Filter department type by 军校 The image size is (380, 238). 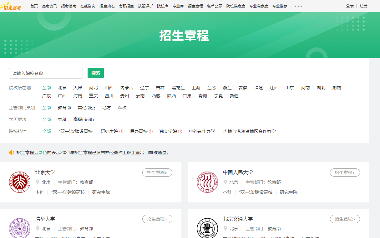[122, 108]
